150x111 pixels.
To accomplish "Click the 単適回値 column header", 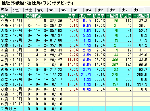I will (x=141, y=16).
